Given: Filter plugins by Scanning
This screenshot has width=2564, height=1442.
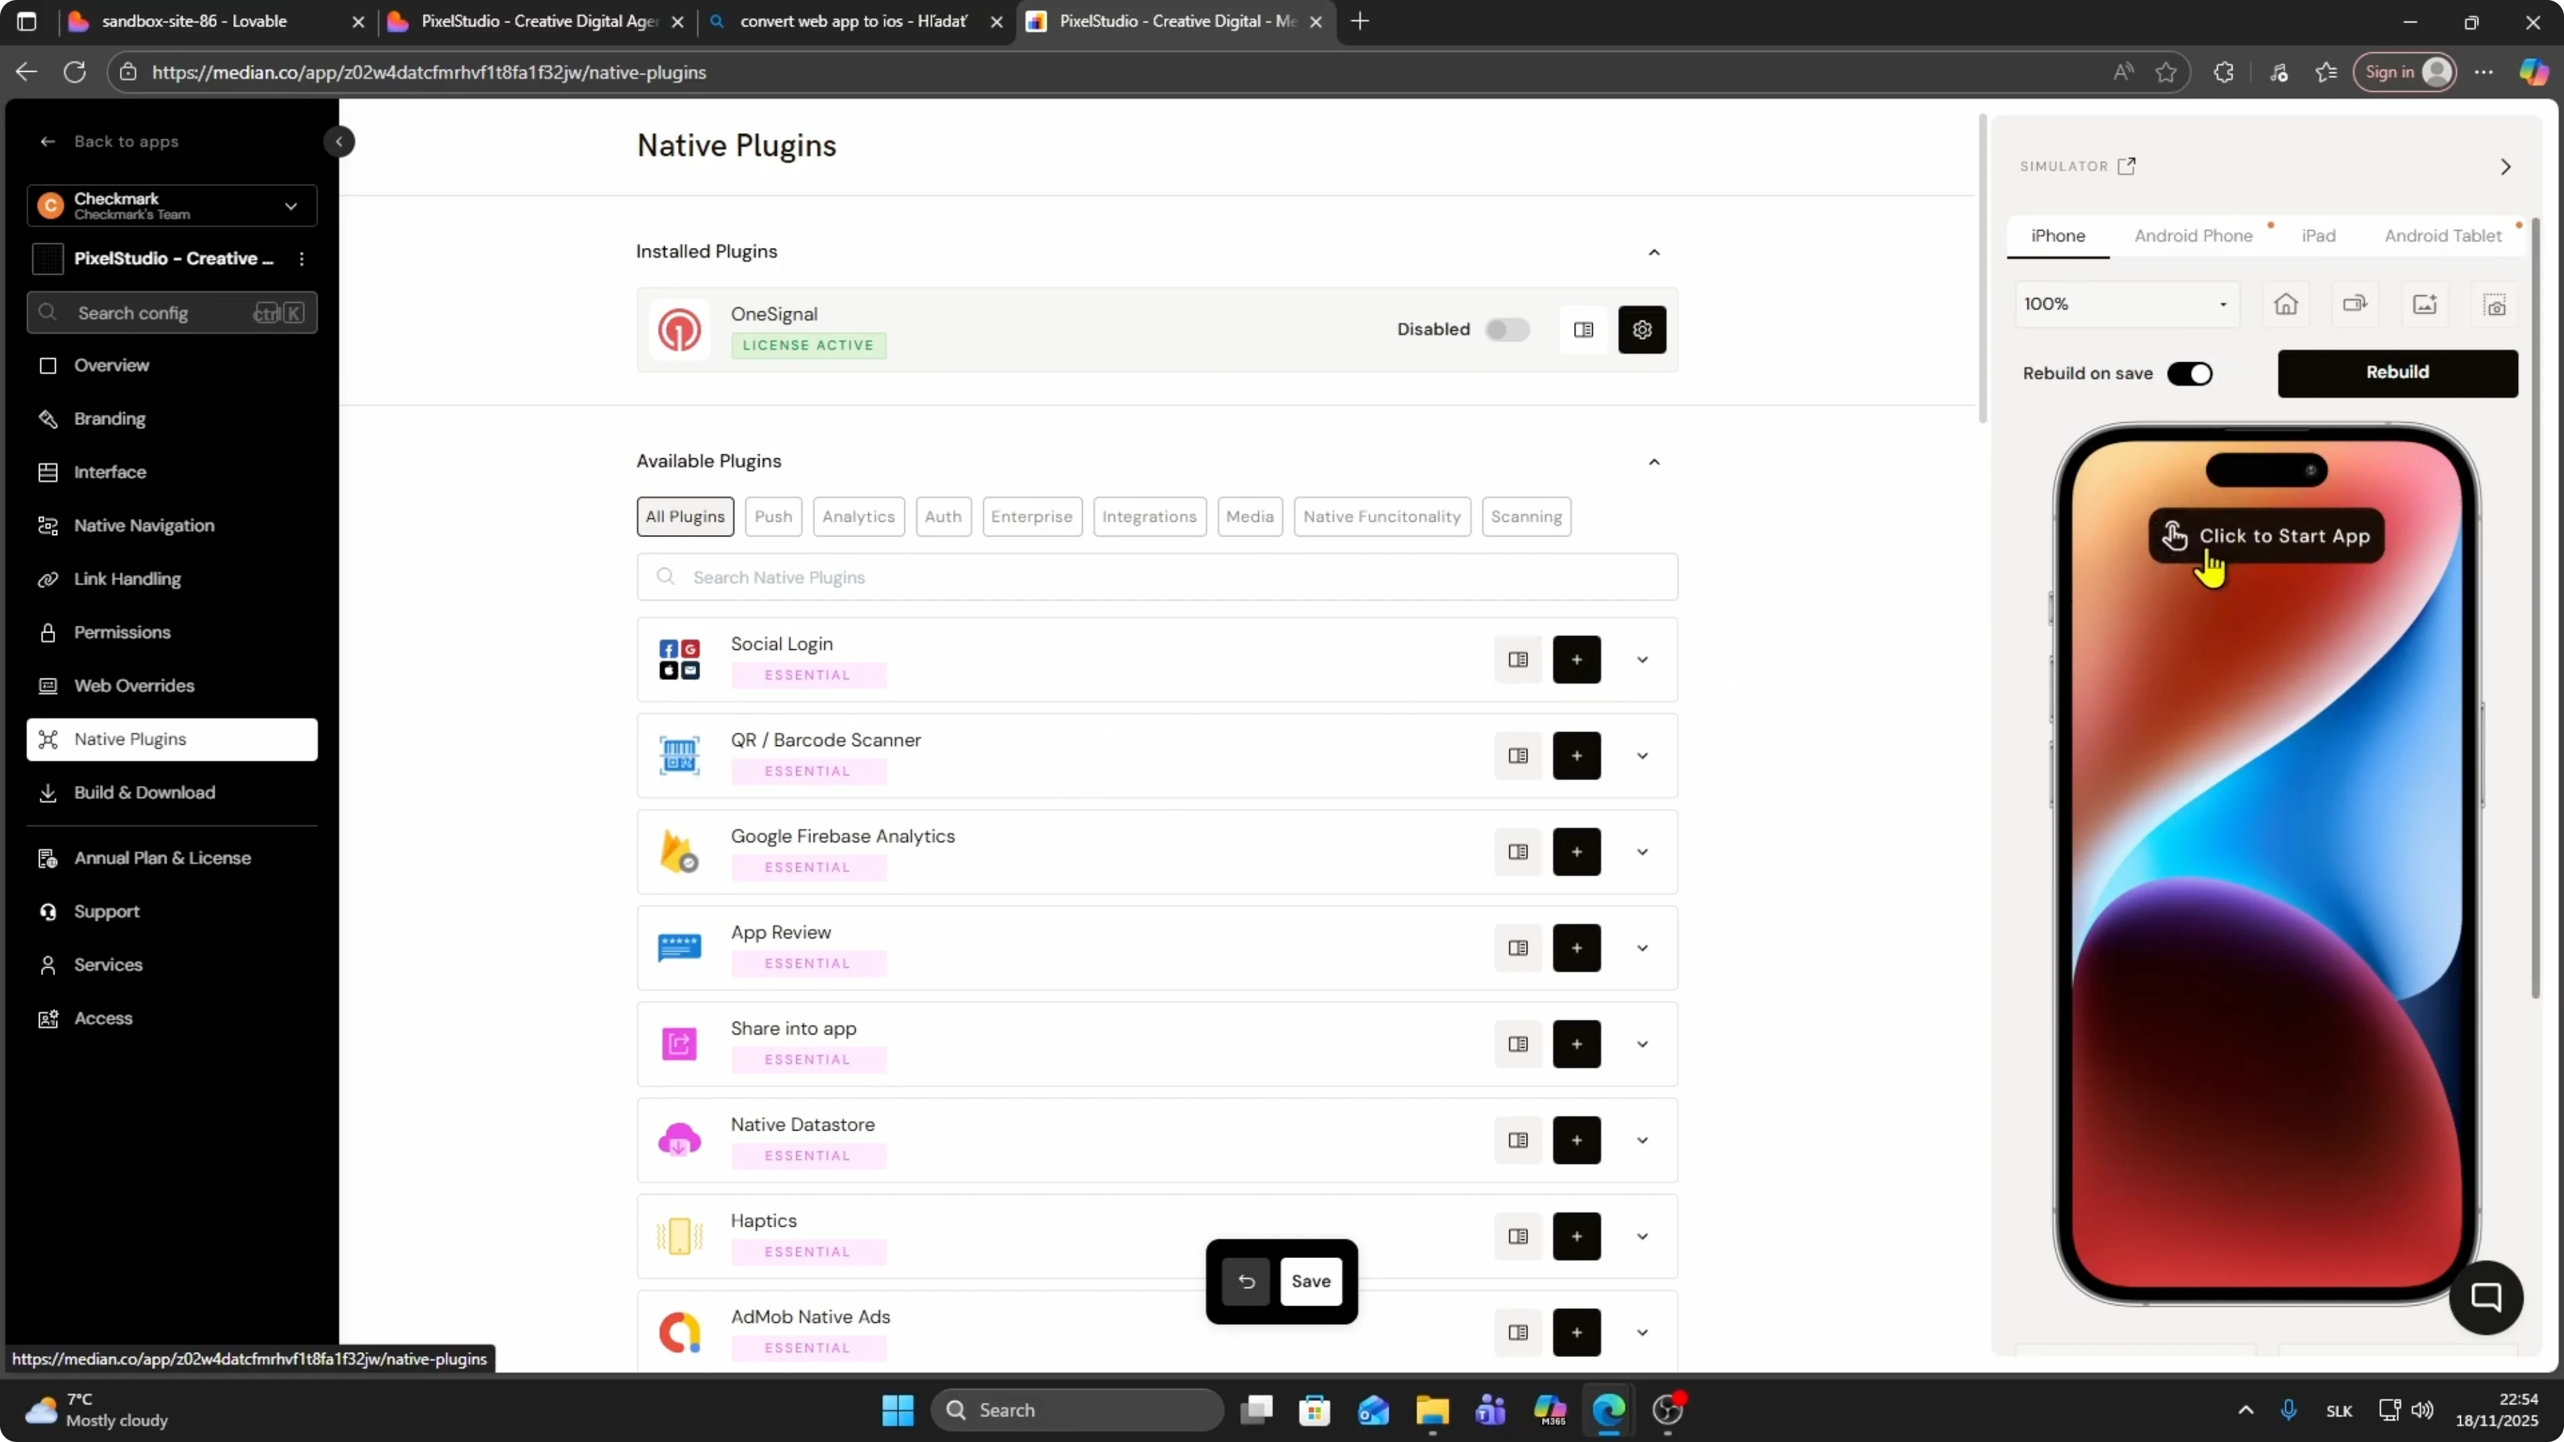Looking at the screenshot, I should click(1526, 516).
